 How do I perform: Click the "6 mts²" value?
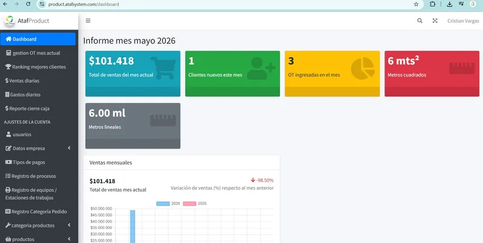tap(403, 60)
